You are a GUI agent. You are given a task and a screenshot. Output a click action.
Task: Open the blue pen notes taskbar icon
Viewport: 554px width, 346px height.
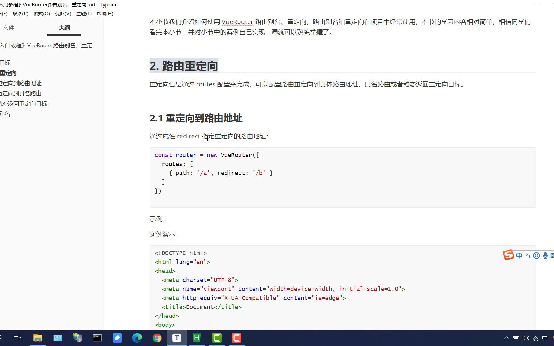pyautogui.click(x=117, y=338)
